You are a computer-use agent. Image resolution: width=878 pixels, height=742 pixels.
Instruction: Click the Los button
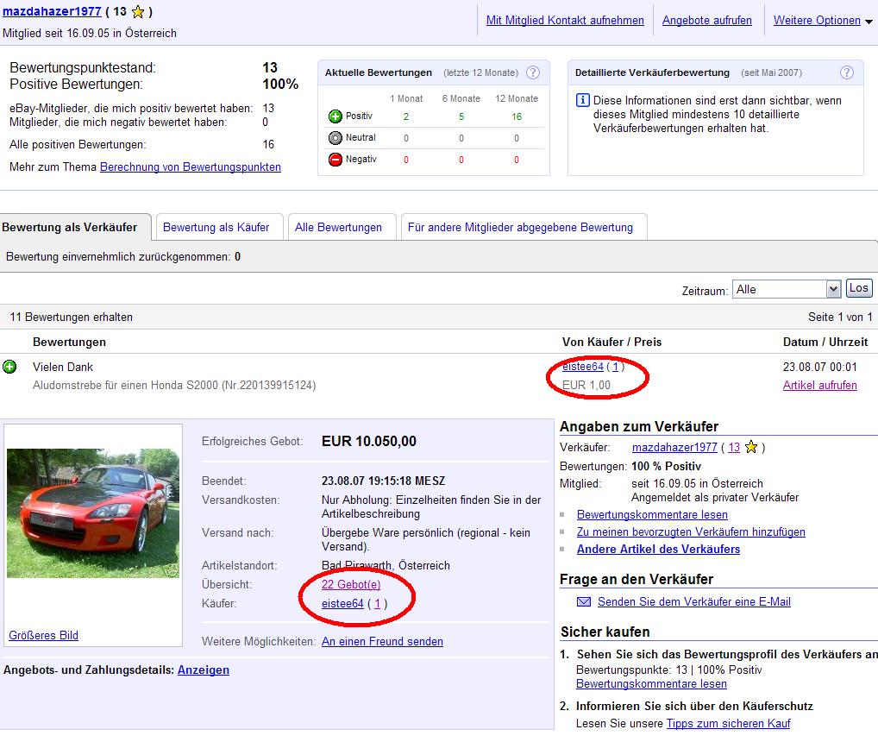[858, 288]
